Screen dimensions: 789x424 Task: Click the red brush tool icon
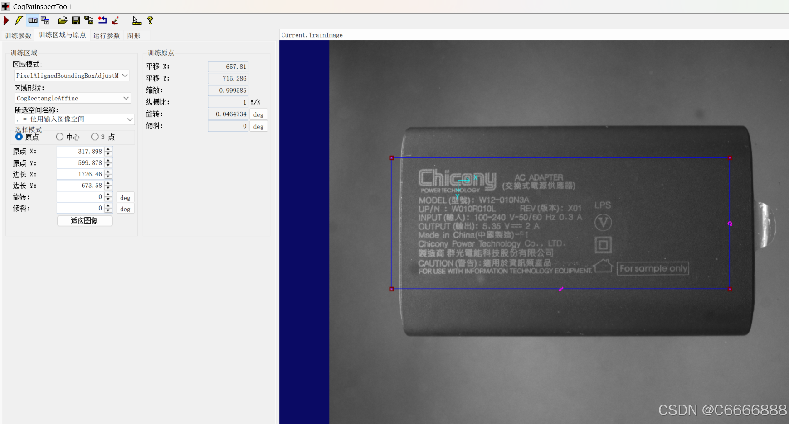(115, 20)
